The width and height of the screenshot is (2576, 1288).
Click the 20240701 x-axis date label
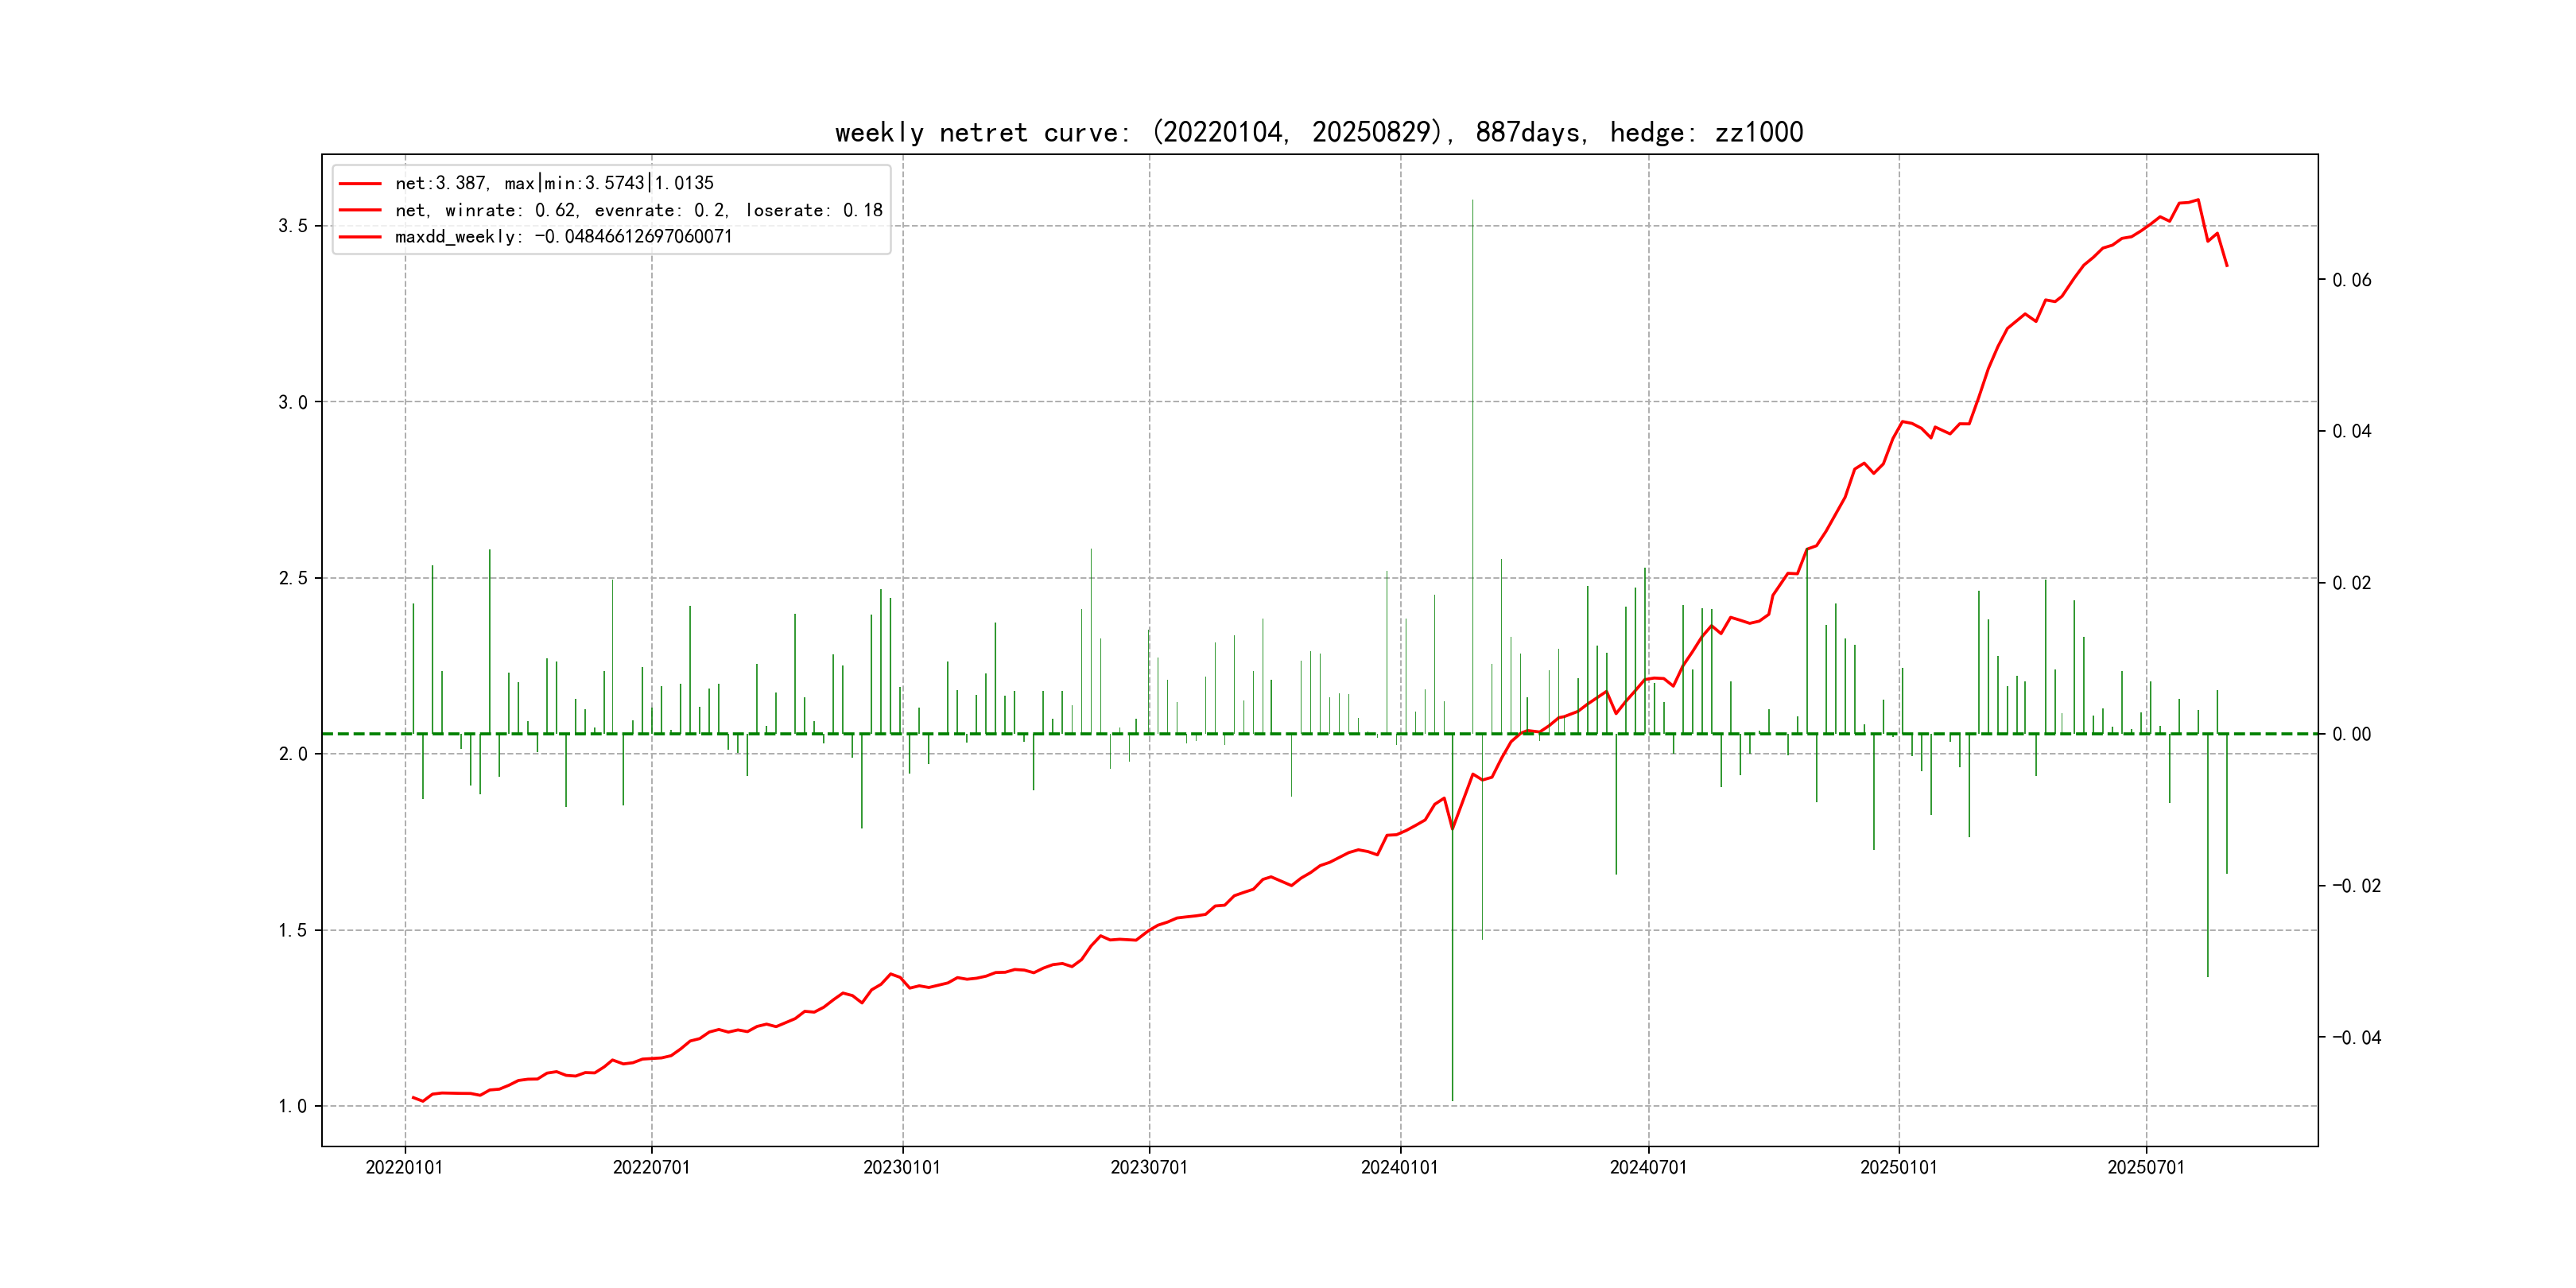[1648, 1168]
